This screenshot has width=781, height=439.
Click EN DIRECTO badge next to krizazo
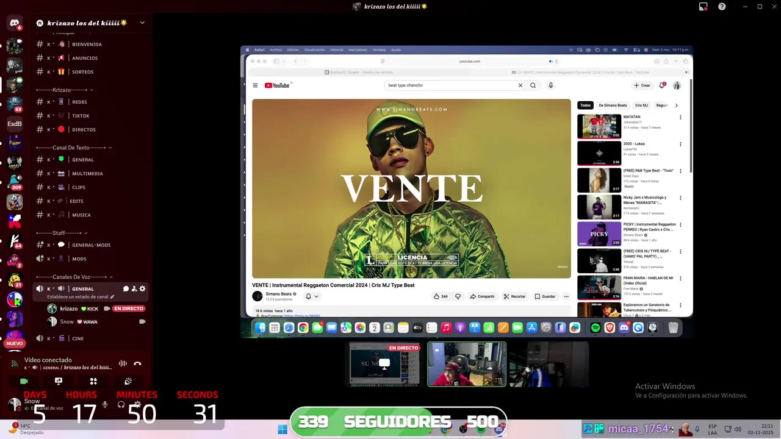point(128,309)
